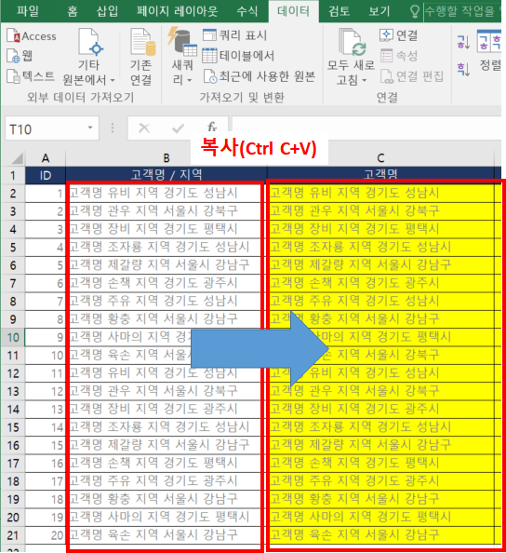This screenshot has width=506, height=553.
Task: Click yellow cell C20 사마의 경기도 평택시
Action: click(x=381, y=517)
